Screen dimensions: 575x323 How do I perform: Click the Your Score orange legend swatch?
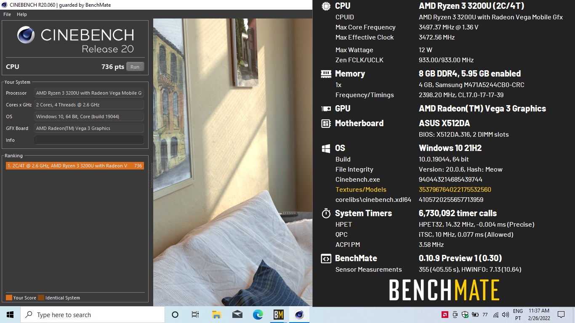pos(9,298)
